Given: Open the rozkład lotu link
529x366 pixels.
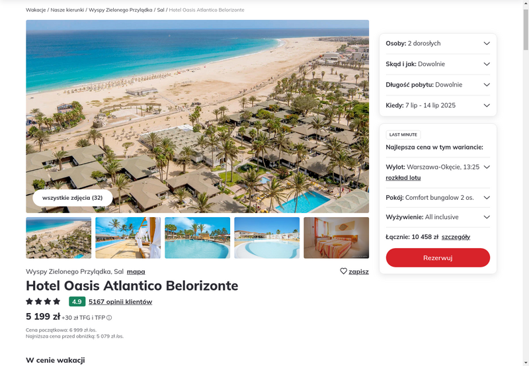Looking at the screenshot, I should [403, 178].
